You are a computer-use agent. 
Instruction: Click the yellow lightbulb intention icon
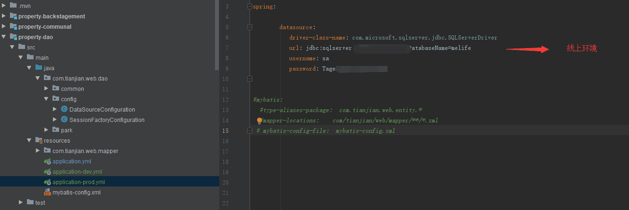click(x=259, y=121)
